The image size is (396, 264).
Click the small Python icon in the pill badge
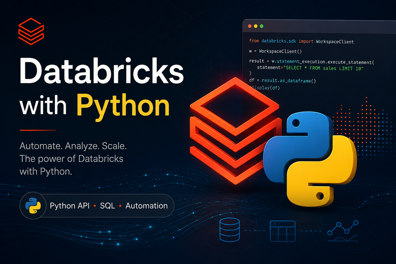click(x=33, y=205)
